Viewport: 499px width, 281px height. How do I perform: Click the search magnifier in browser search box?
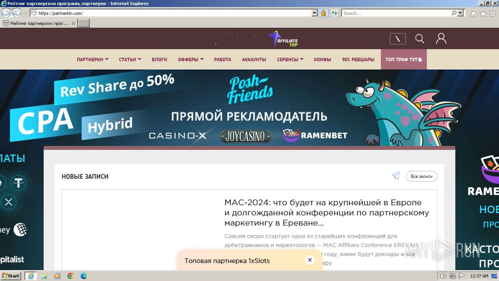click(x=454, y=13)
